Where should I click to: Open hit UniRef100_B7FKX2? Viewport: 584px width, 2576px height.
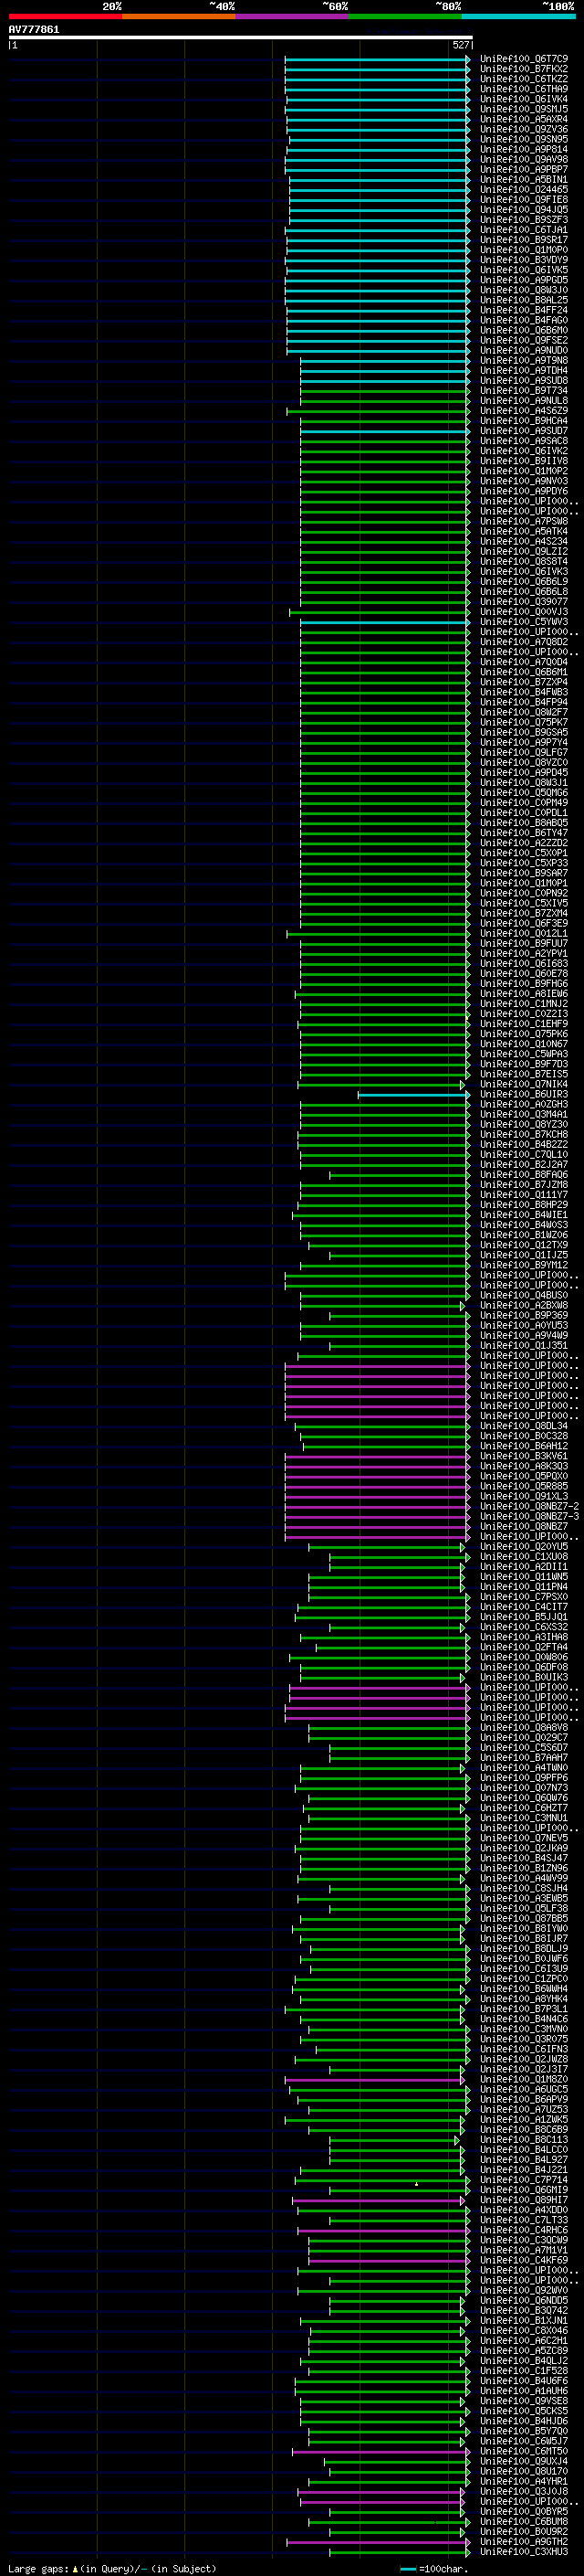pyautogui.click(x=524, y=69)
